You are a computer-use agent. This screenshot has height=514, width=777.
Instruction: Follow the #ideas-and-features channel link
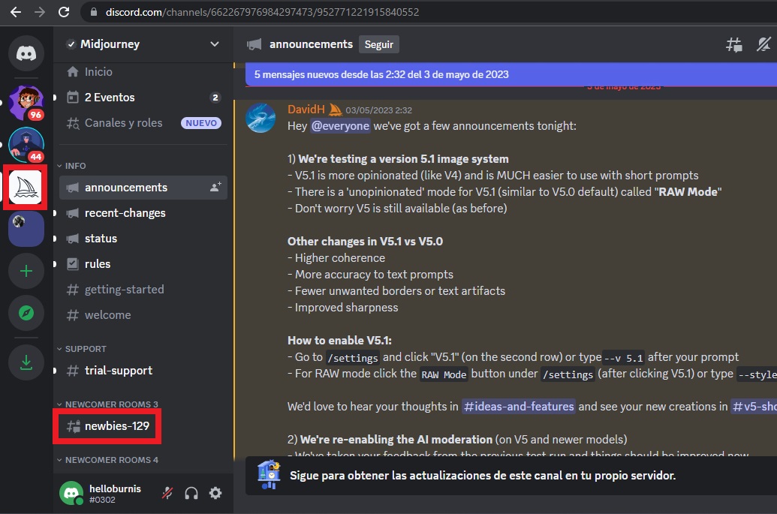pos(518,407)
